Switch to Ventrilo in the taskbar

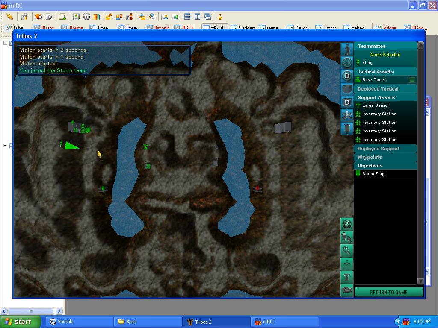pos(79,322)
